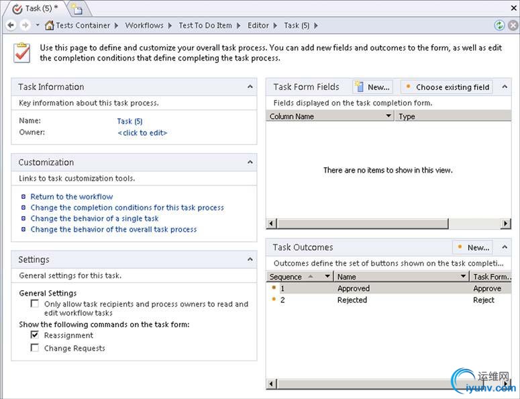Check the Change Requests checkbox
This screenshot has height=399, width=520.
point(35,348)
